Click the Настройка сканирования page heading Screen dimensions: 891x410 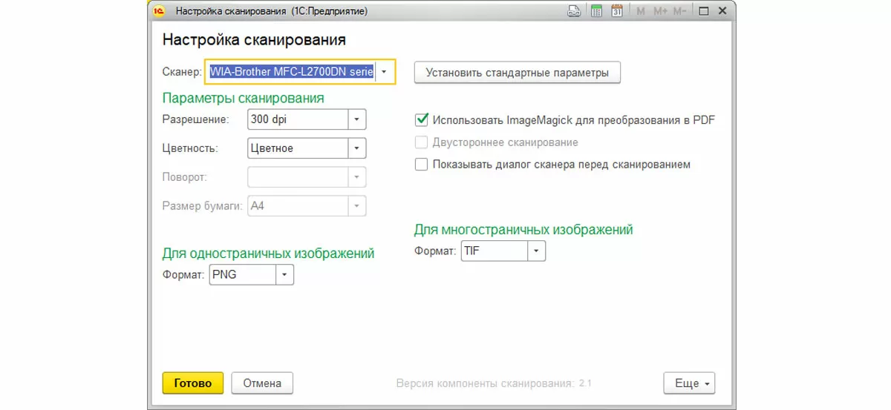(x=254, y=39)
